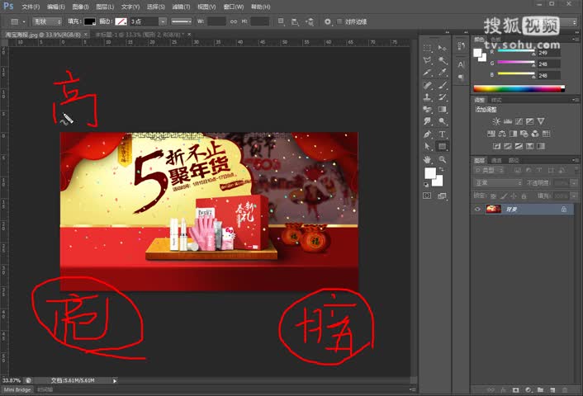Select the Zoom tool
This screenshot has height=396, width=583.
[442, 159]
